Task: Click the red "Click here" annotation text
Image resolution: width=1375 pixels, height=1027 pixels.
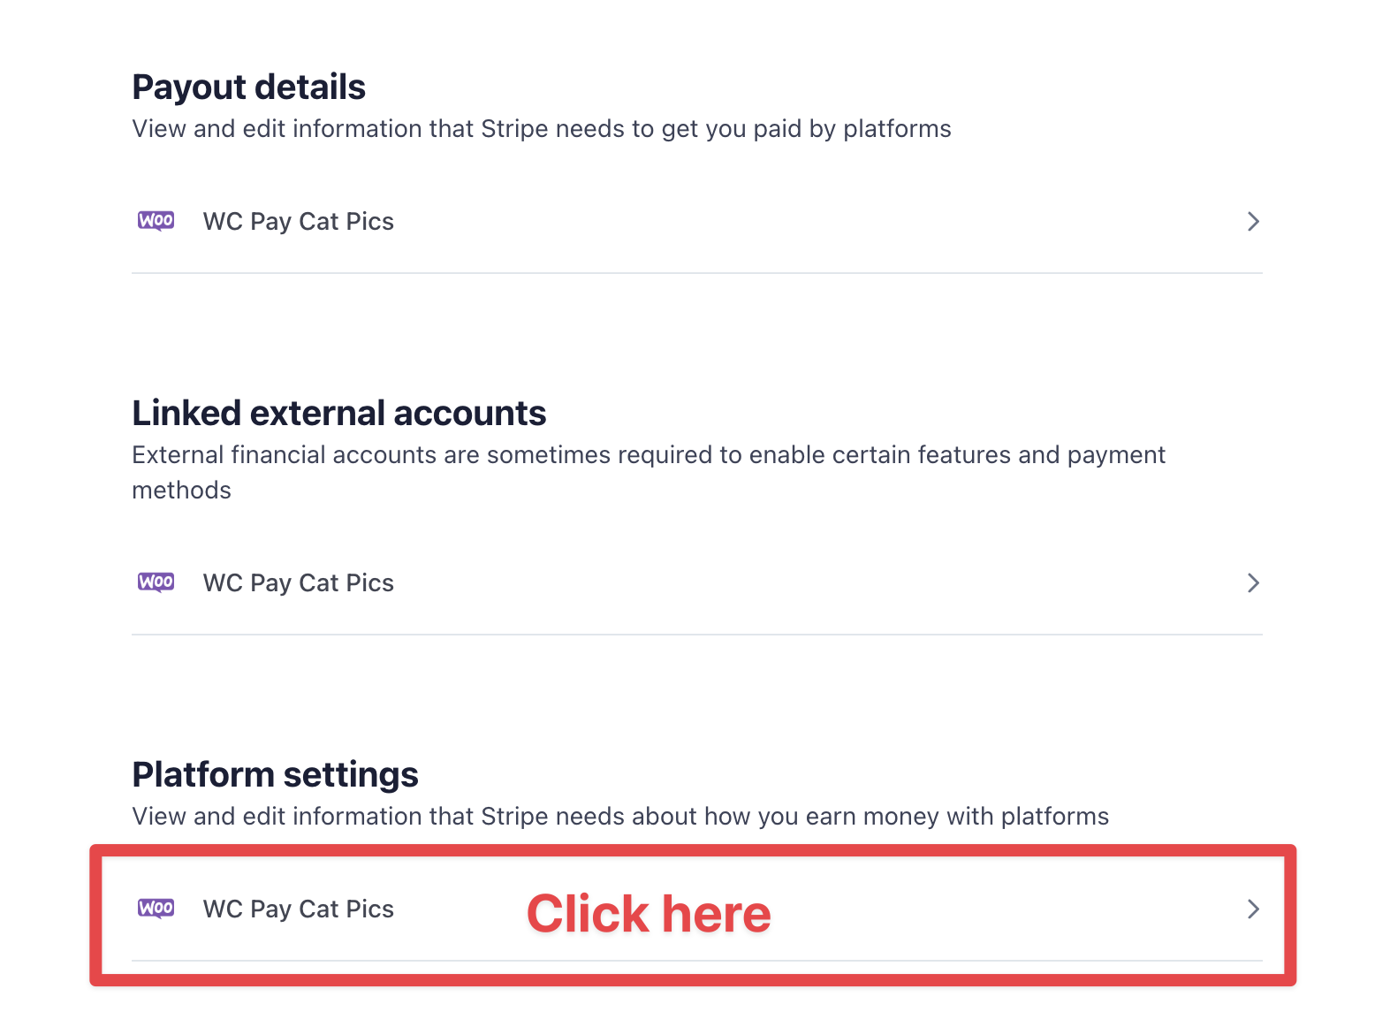Action: pos(649,914)
